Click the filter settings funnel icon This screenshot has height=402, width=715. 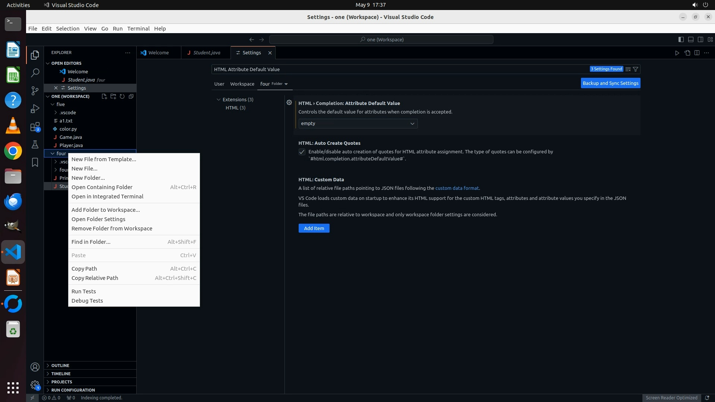[636, 69]
